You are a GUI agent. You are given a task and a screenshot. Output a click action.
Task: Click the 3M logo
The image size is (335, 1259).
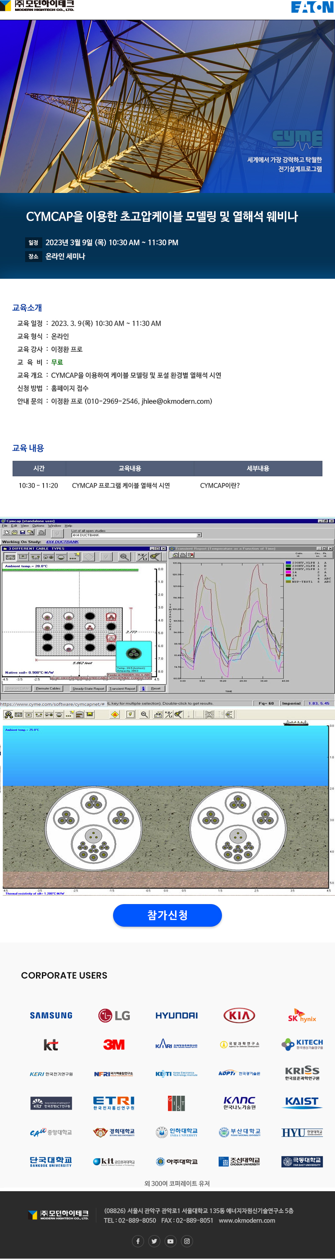pos(114,1044)
